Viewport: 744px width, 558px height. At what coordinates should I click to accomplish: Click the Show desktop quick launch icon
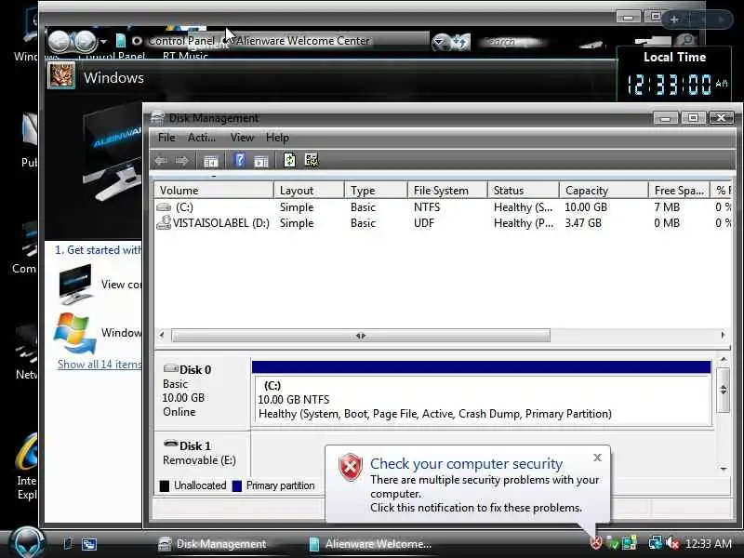[68, 543]
